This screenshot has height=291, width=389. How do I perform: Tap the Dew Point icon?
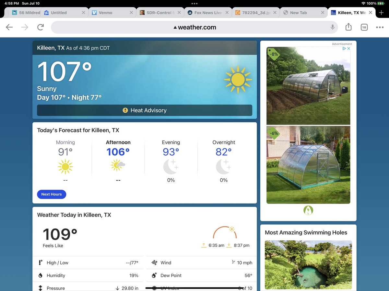pos(154,275)
